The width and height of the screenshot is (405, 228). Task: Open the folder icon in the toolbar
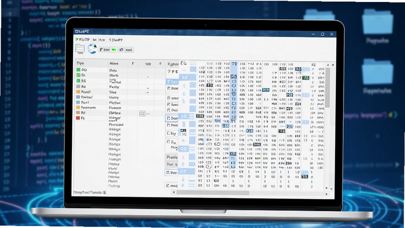point(80,48)
